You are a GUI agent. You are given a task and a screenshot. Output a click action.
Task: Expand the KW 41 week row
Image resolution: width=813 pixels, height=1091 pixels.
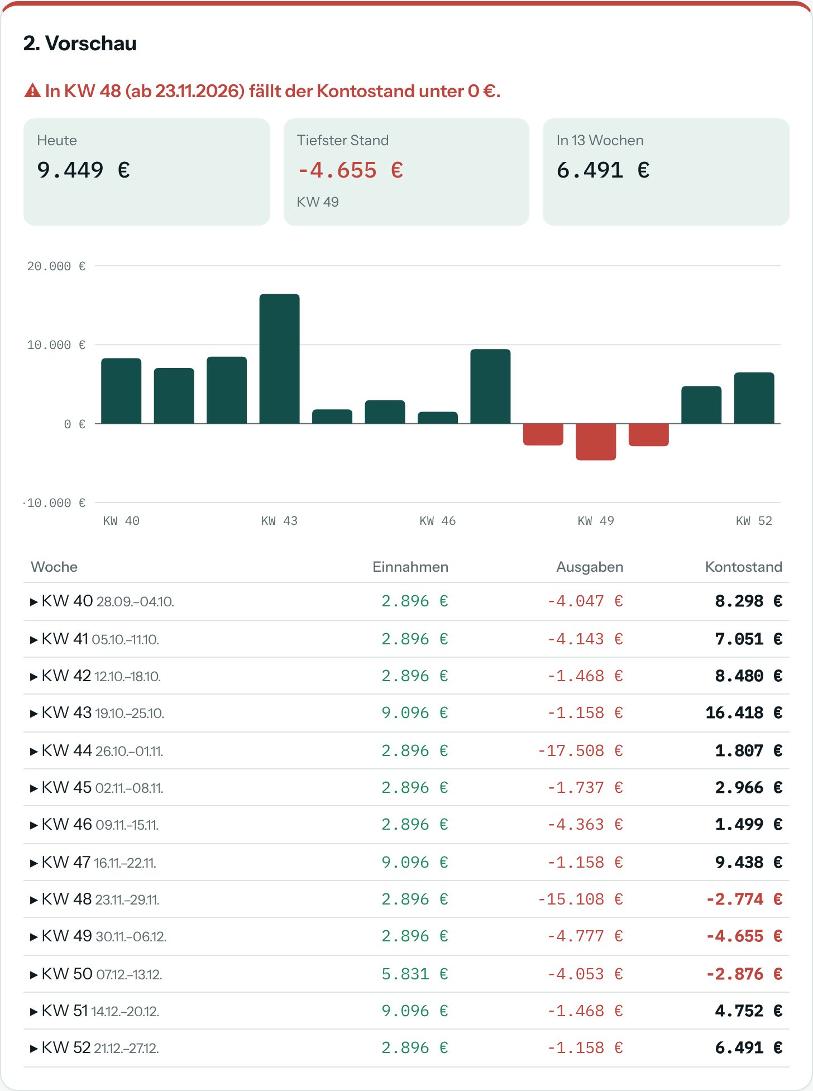pyautogui.click(x=406, y=639)
